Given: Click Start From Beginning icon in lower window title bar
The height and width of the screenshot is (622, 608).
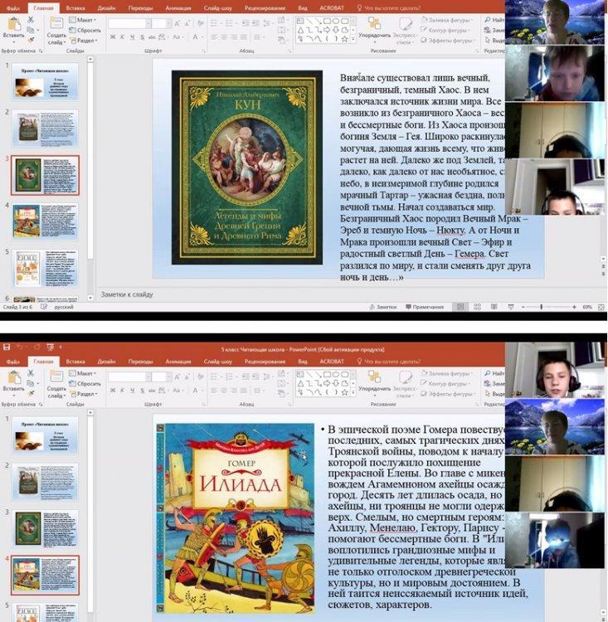Looking at the screenshot, I should pos(51,347).
